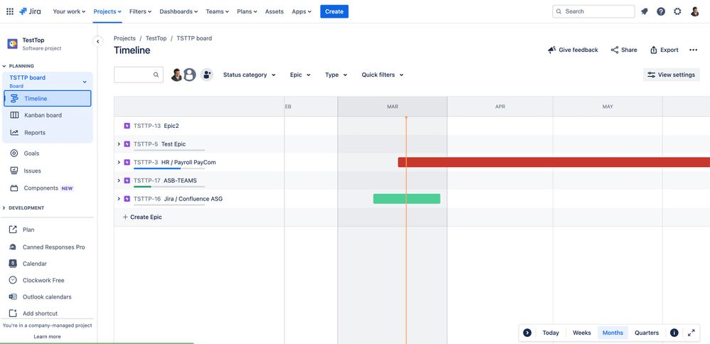Click the Create button

[x=334, y=11]
